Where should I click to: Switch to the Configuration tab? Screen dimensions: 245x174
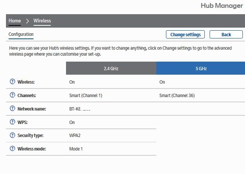click(21, 34)
